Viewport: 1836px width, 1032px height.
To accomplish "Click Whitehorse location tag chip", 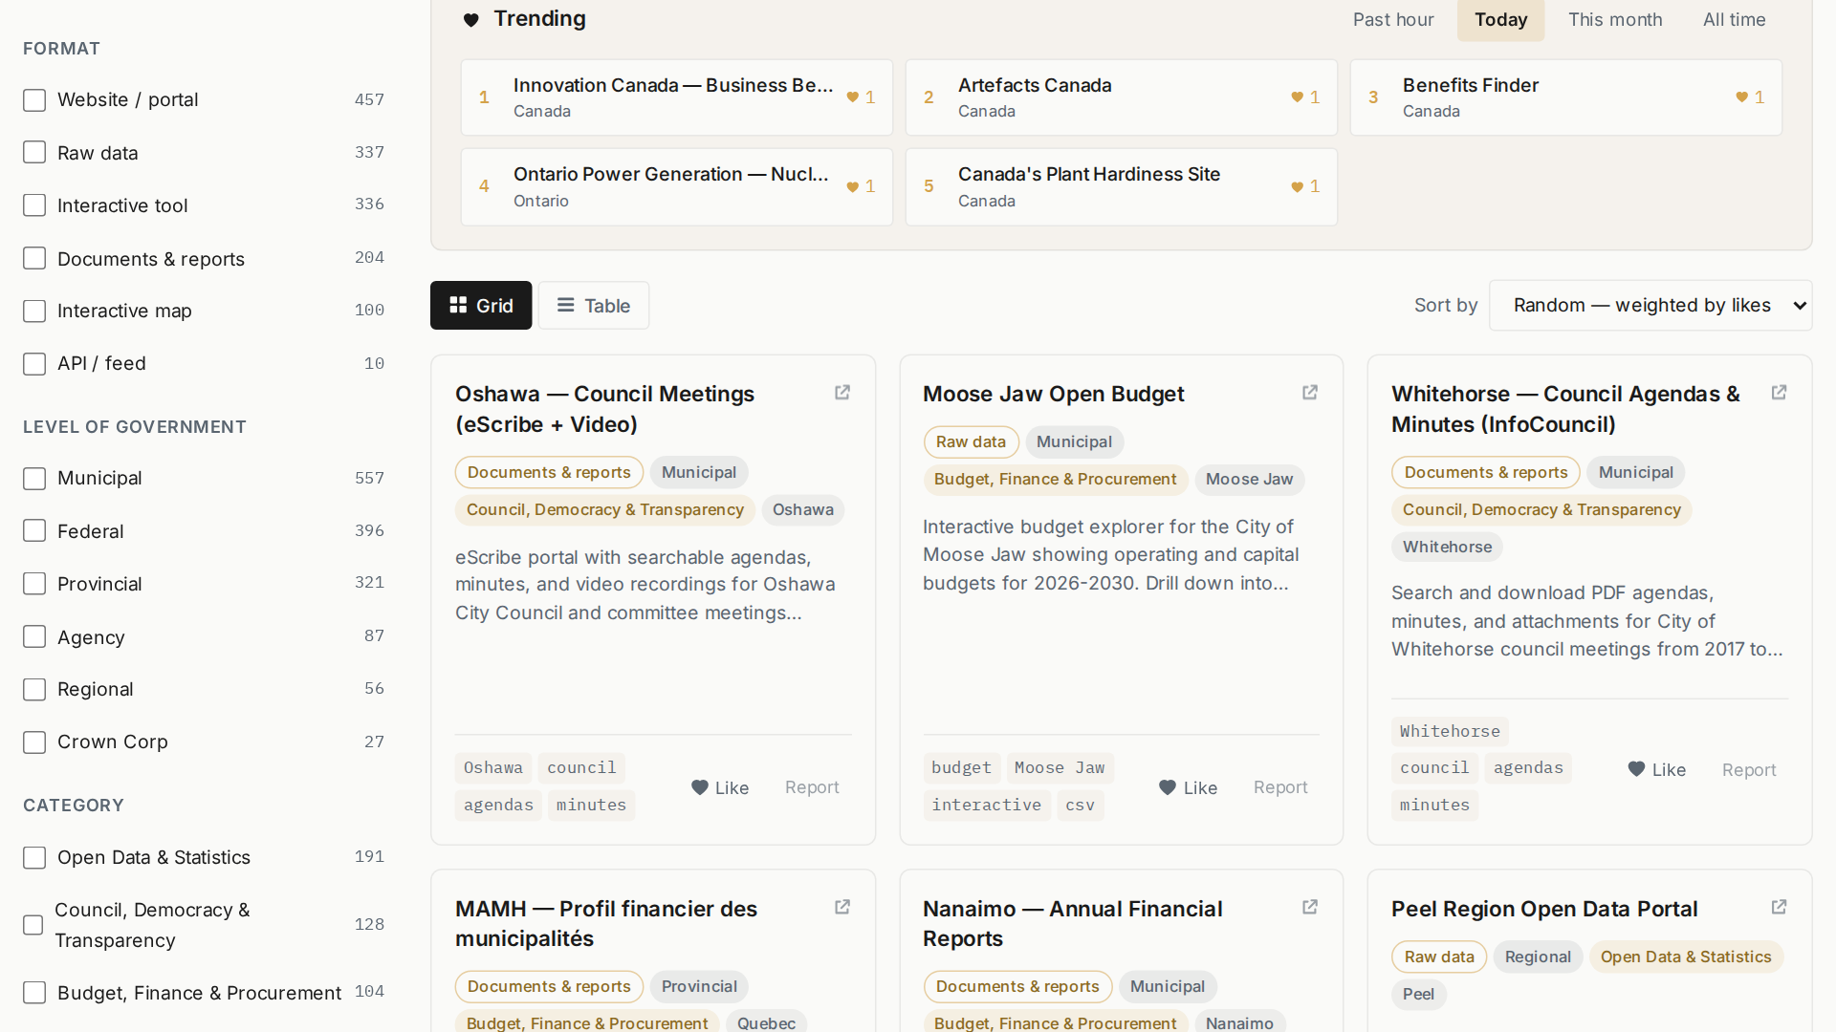I will point(1447,547).
